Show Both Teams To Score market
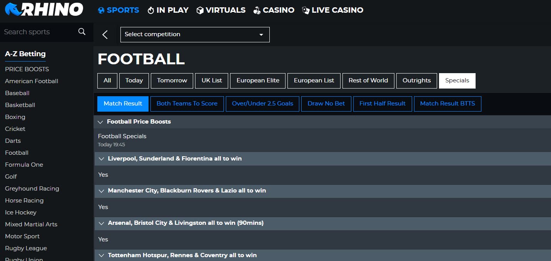 pyautogui.click(x=187, y=104)
